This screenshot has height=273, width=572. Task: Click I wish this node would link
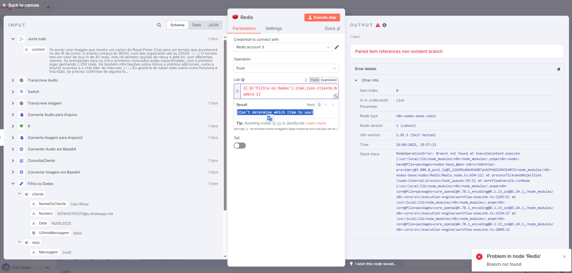pos(373,264)
